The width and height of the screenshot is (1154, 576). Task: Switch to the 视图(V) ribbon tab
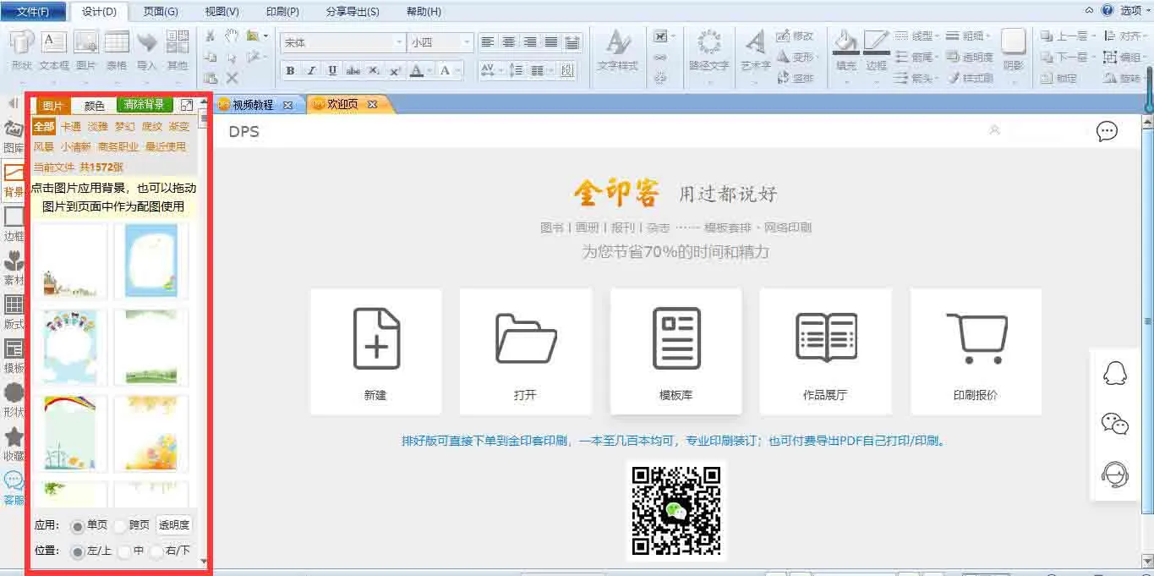click(x=222, y=11)
